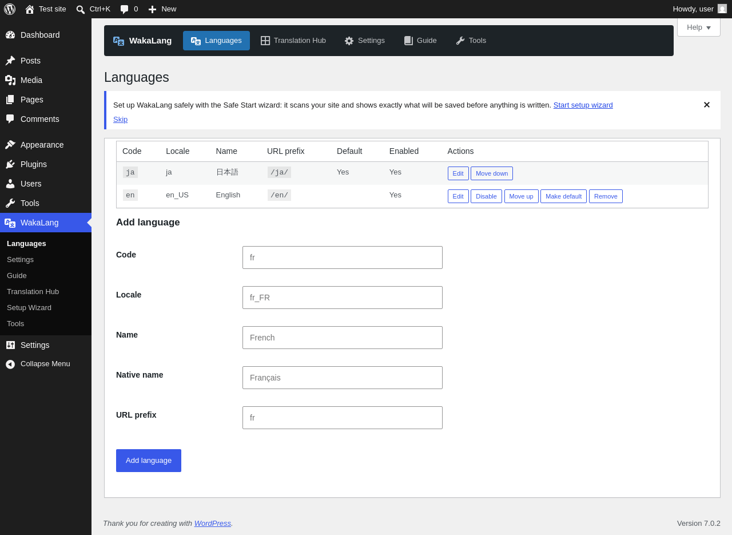Edit the en language row
This screenshot has width=732, height=535.
pyautogui.click(x=458, y=196)
